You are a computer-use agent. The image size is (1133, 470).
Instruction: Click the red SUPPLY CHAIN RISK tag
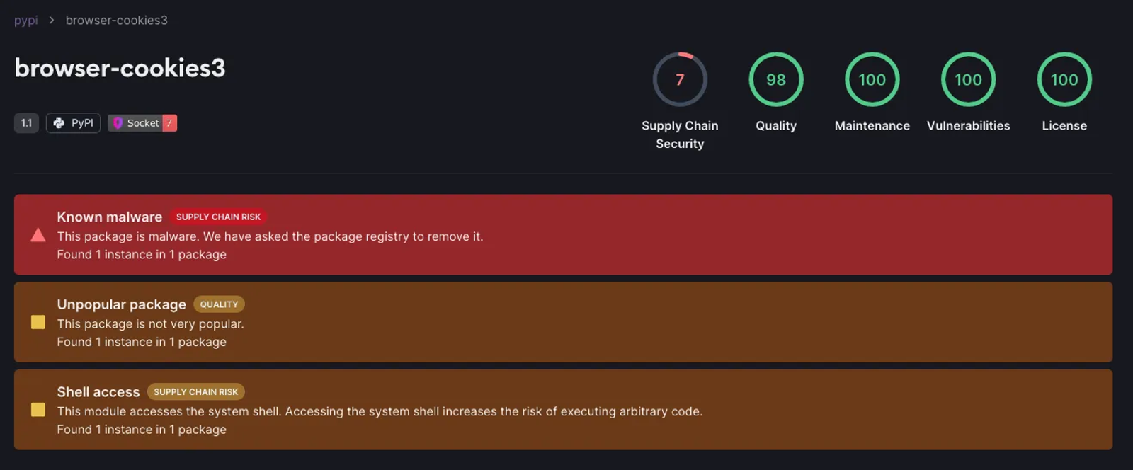[x=218, y=217]
